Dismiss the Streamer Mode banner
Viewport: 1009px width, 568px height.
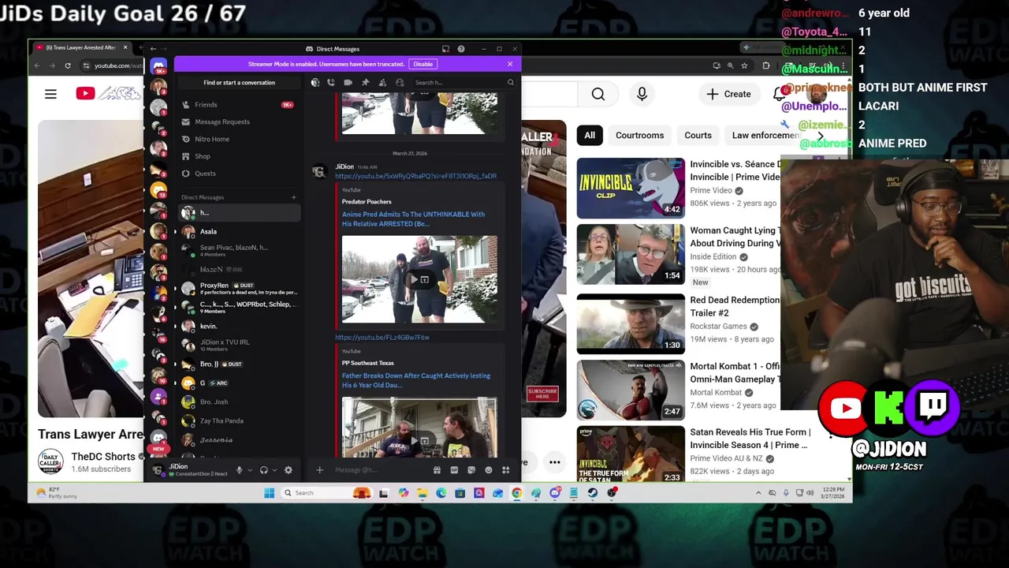coord(510,64)
